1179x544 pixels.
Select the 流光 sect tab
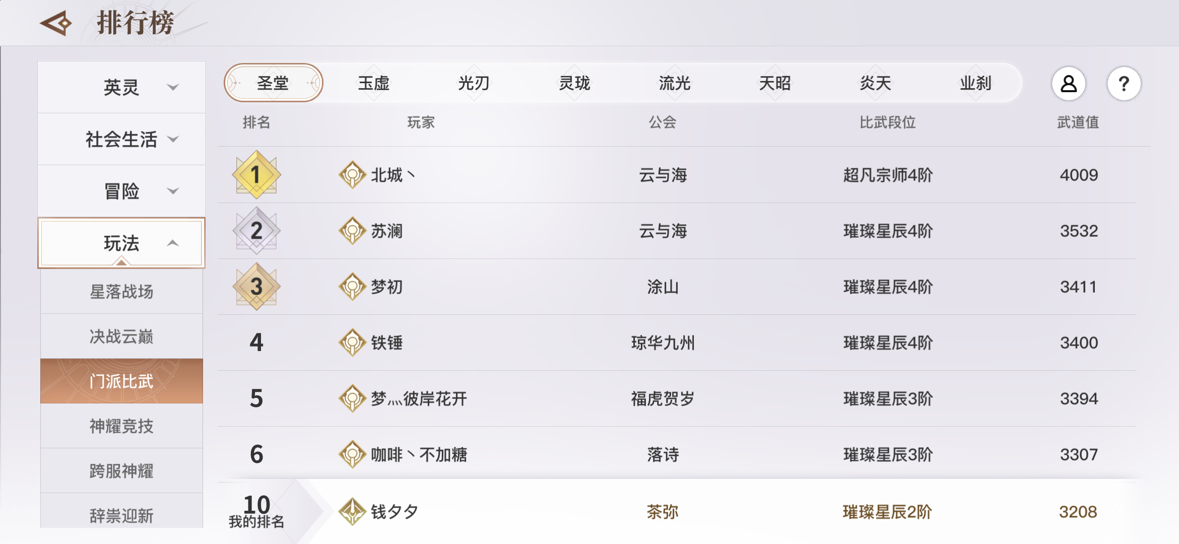pyautogui.click(x=675, y=83)
